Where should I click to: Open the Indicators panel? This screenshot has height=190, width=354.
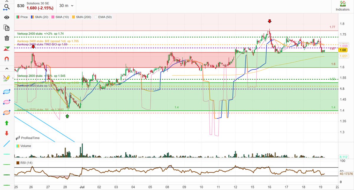coord(342,6)
